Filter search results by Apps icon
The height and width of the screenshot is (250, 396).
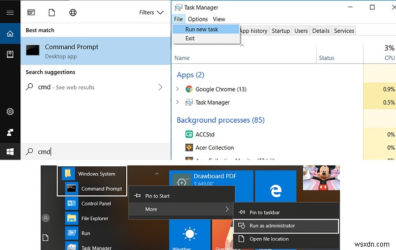pos(31,12)
